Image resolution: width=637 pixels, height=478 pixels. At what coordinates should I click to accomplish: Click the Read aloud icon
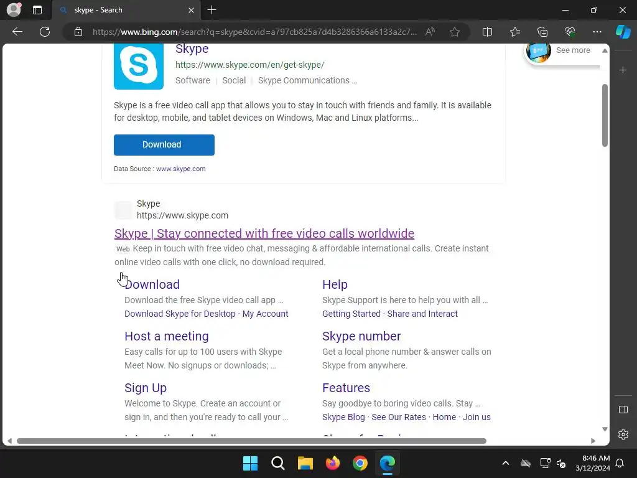point(430,32)
